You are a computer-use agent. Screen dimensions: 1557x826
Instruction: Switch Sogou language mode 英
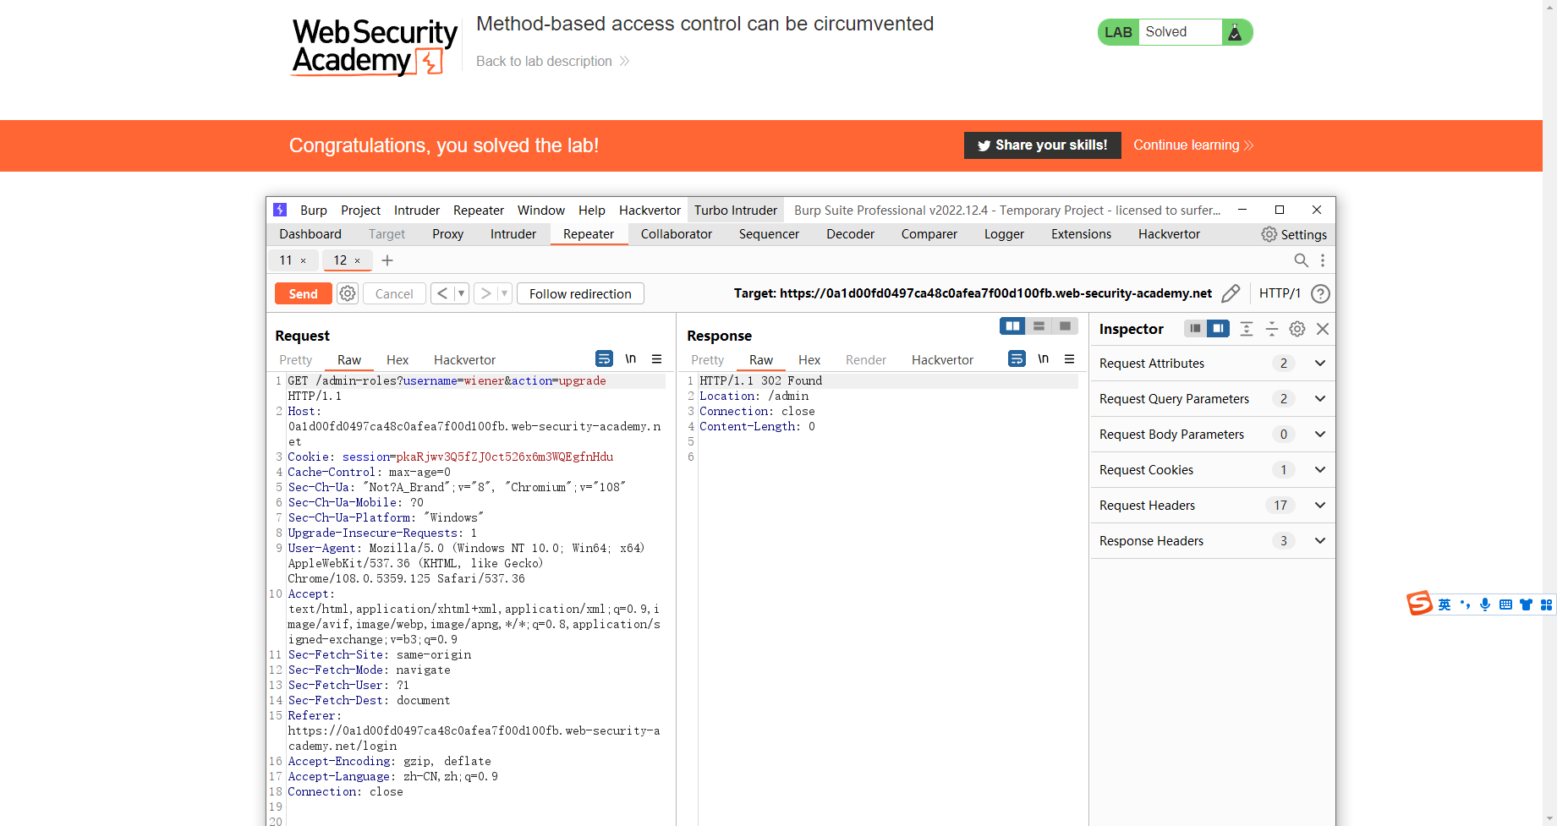pyautogui.click(x=1445, y=604)
